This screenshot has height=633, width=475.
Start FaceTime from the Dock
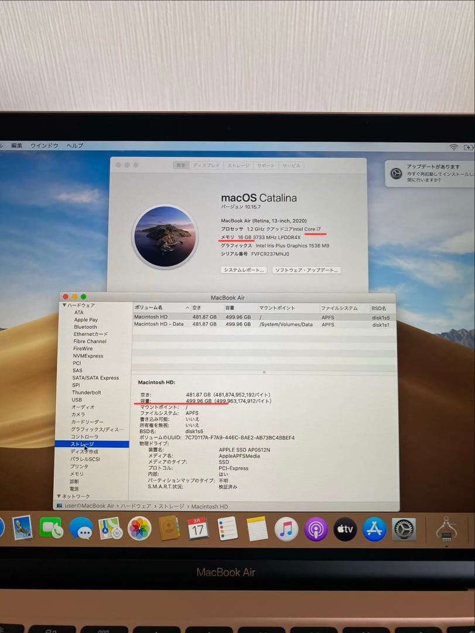point(52,529)
